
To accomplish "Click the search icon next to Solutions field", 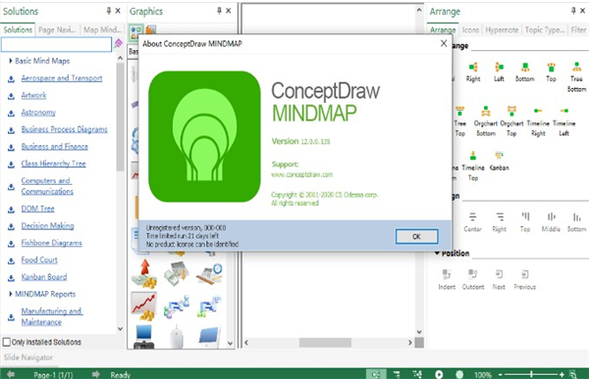I will pyautogui.click(x=119, y=43).
